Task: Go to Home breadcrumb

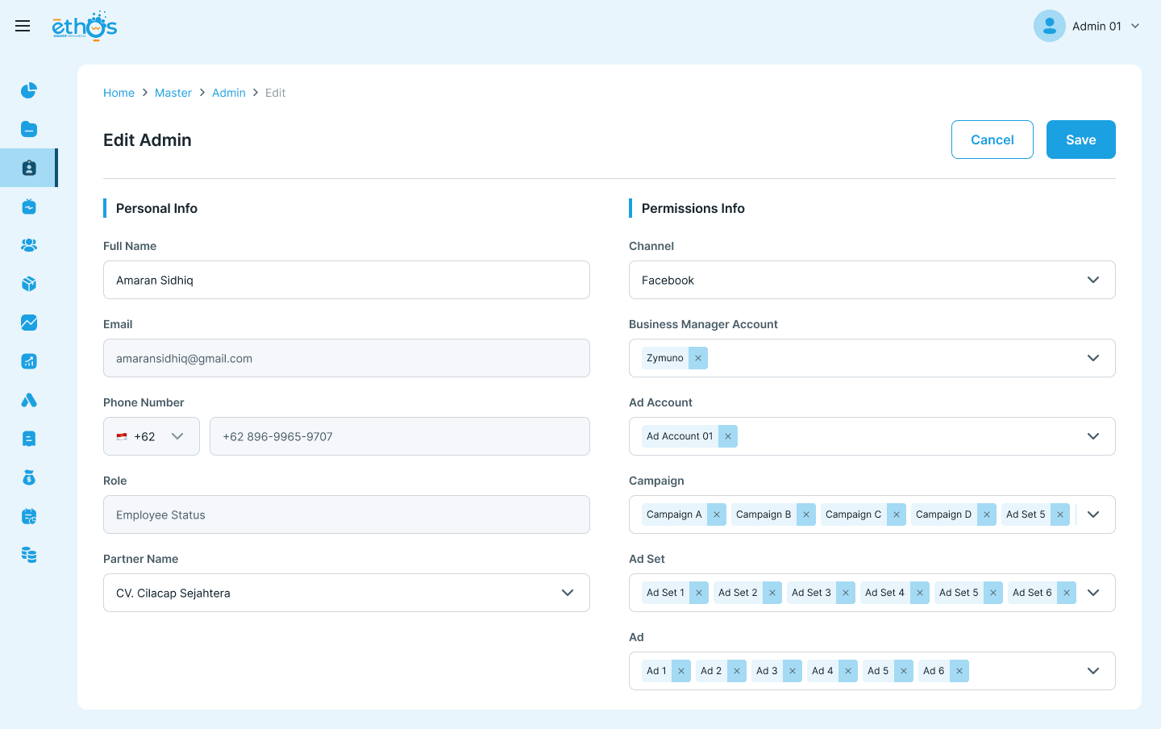Action: click(x=119, y=93)
